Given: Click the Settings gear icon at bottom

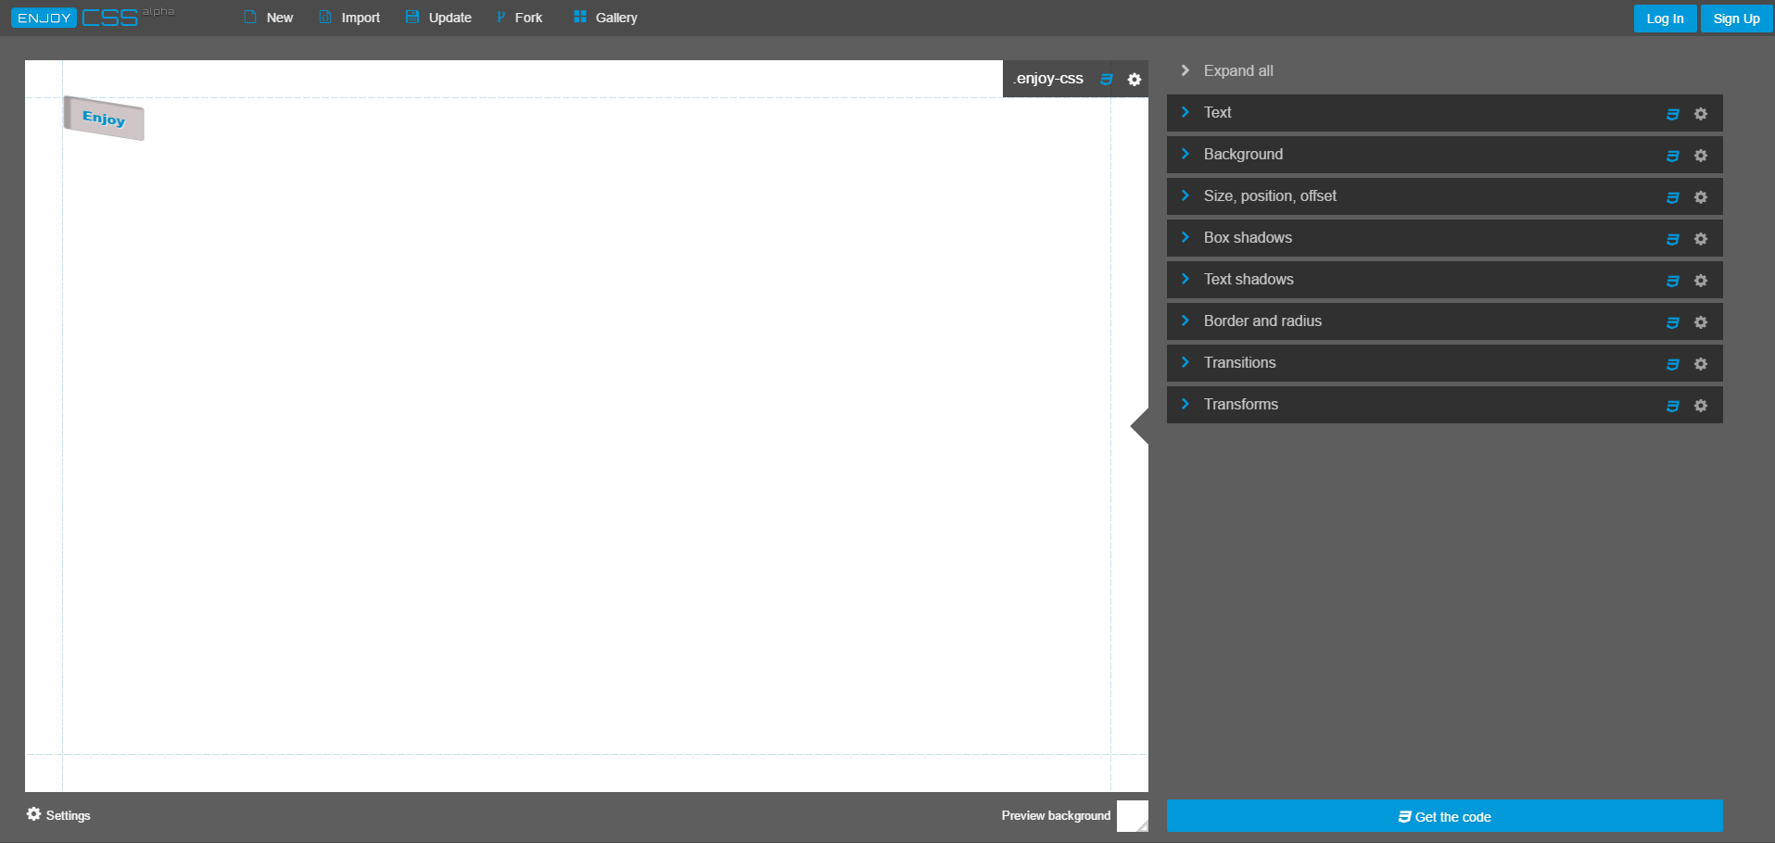Looking at the screenshot, I should (34, 814).
